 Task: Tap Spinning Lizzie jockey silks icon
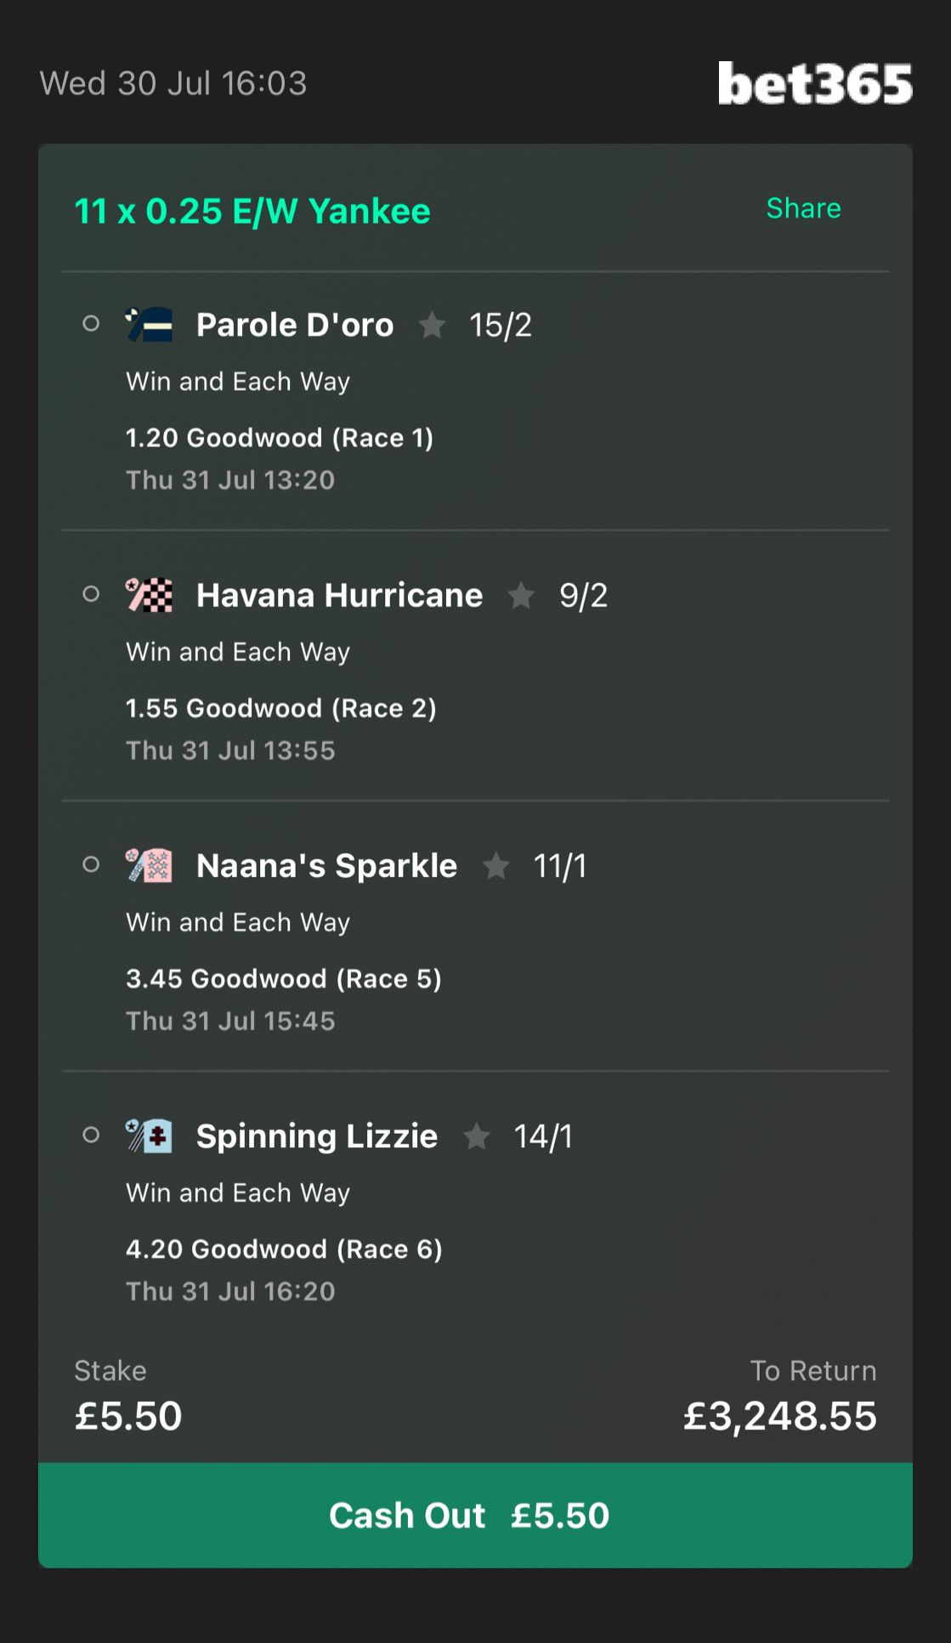pos(149,1136)
